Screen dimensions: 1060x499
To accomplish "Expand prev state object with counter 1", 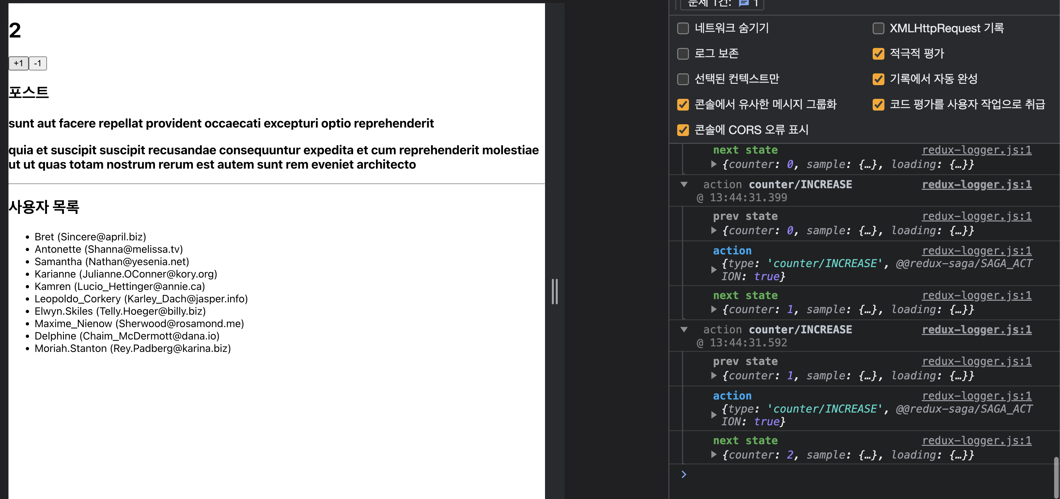I will (714, 376).
